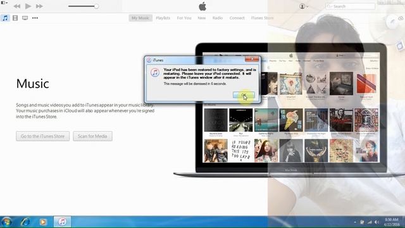The image size is (405, 228).
Task: Show hidden tray icons arrow
Action: pos(355,222)
